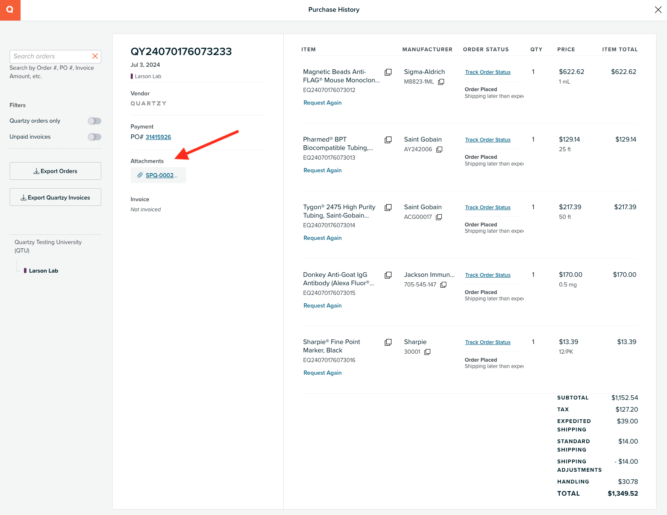Click request ID EQ24070176073012
The height and width of the screenshot is (515, 667).
(329, 90)
